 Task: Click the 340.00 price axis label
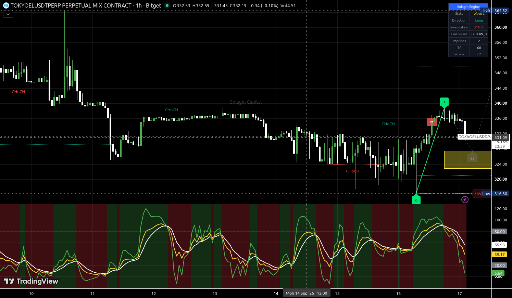coord(501,103)
